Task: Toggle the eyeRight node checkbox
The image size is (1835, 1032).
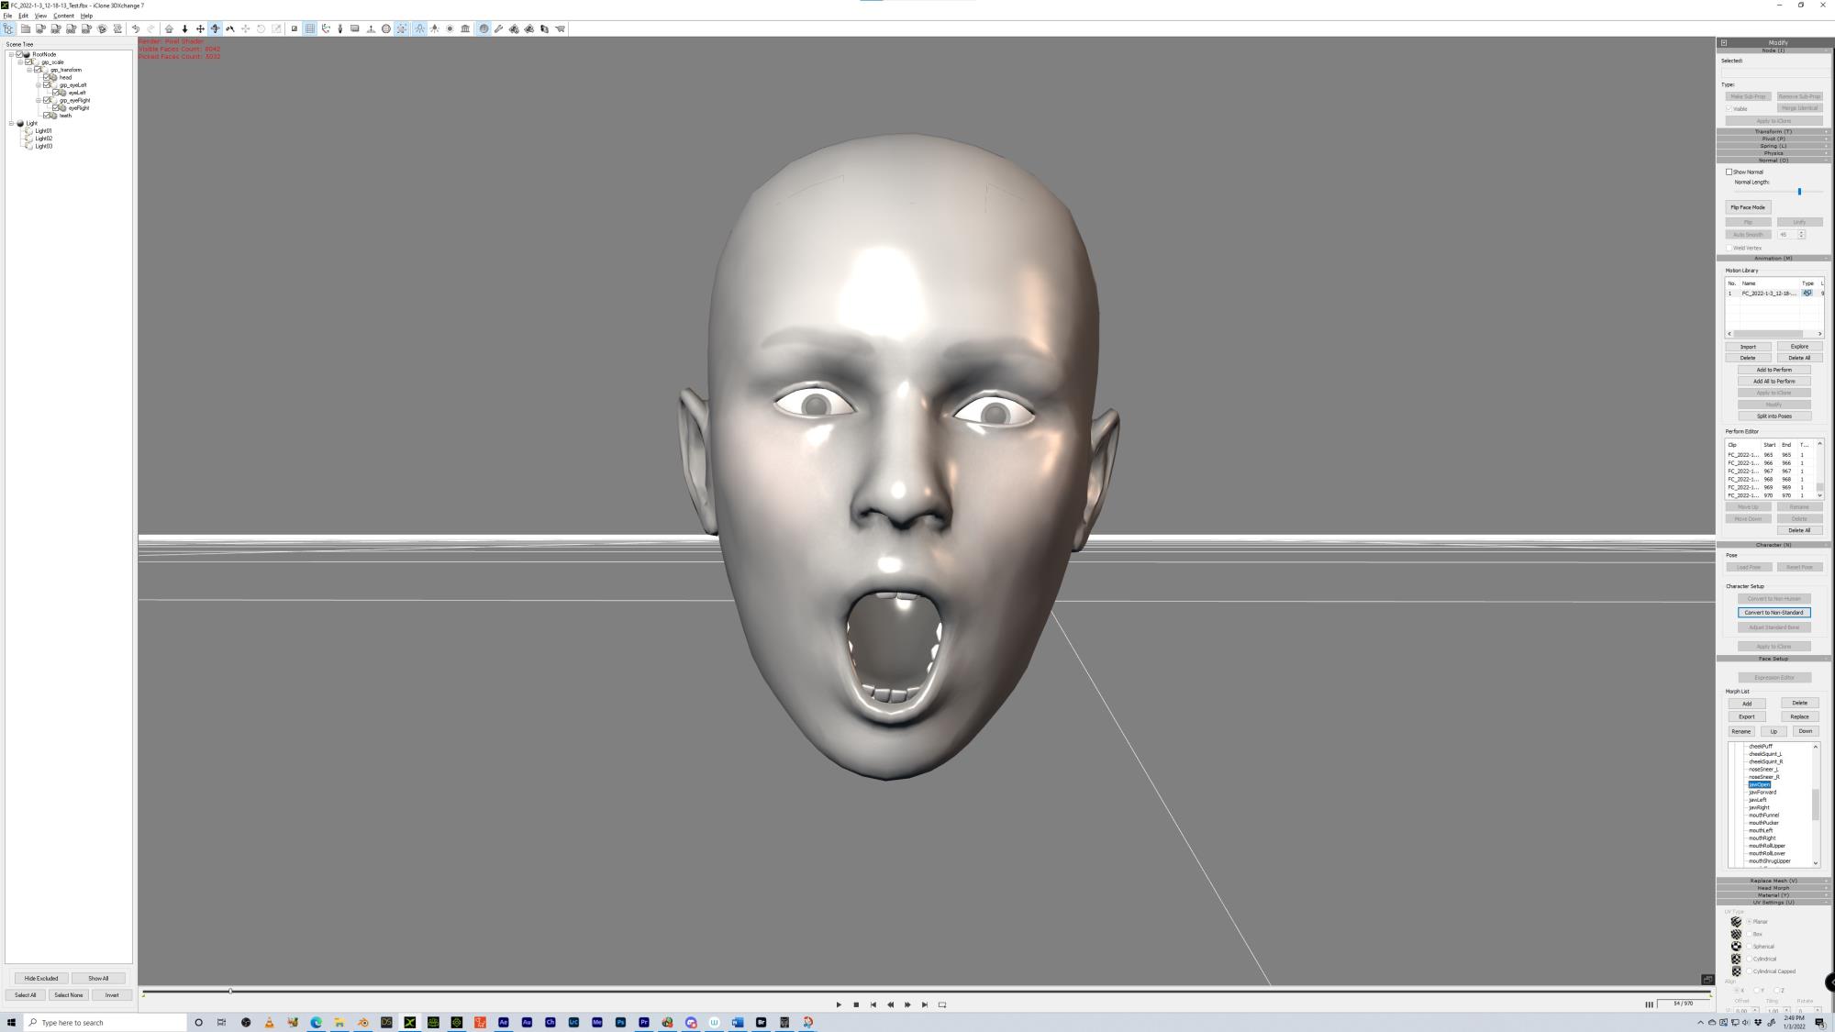Action: 56,108
